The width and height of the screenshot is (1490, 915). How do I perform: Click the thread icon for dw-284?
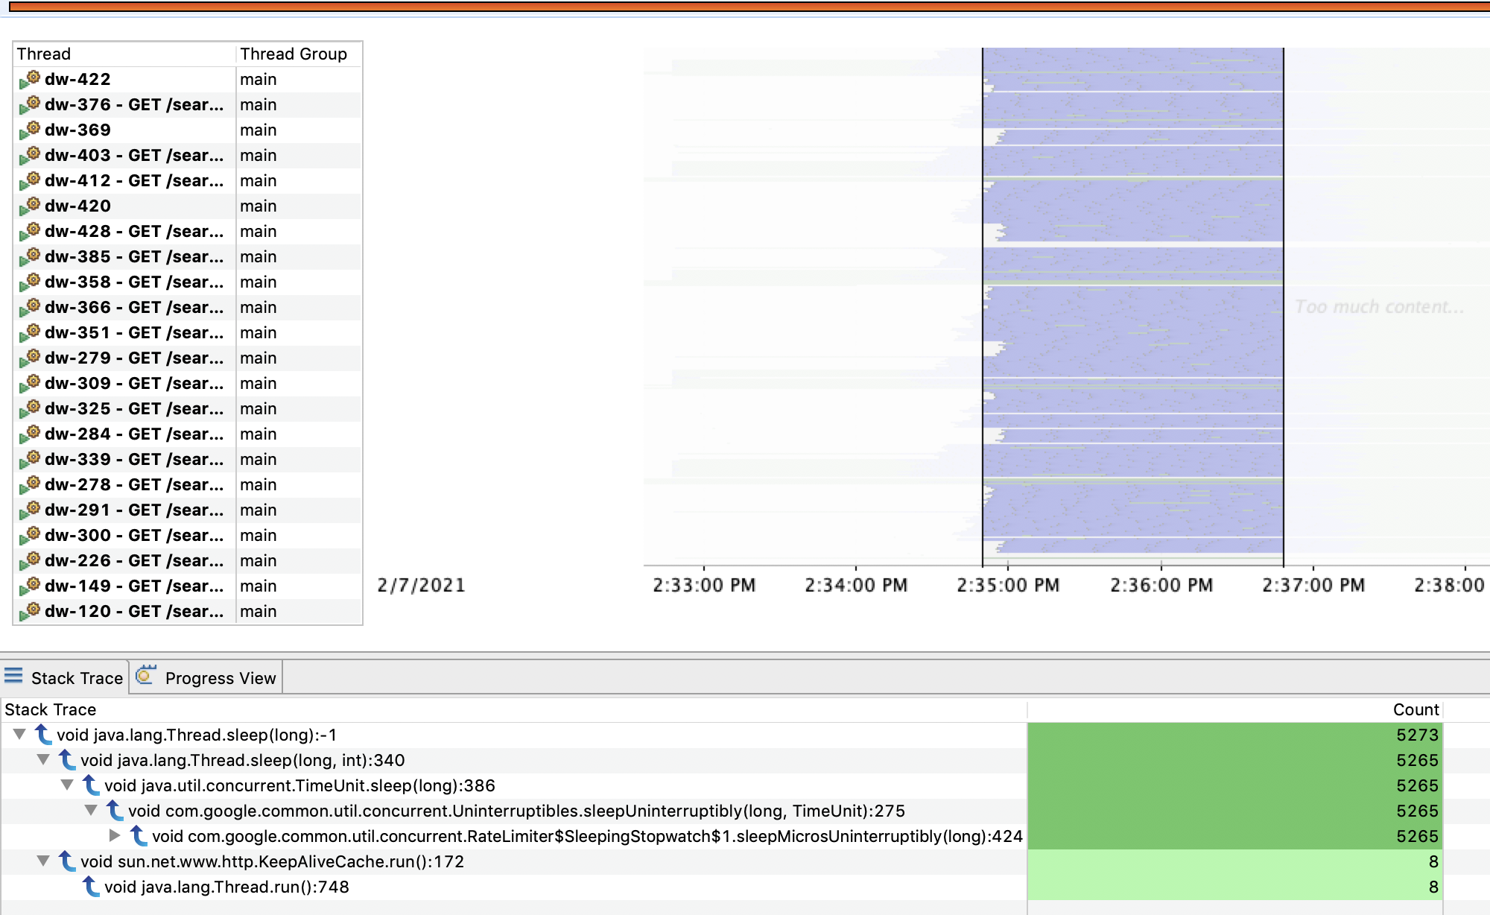click(x=30, y=434)
